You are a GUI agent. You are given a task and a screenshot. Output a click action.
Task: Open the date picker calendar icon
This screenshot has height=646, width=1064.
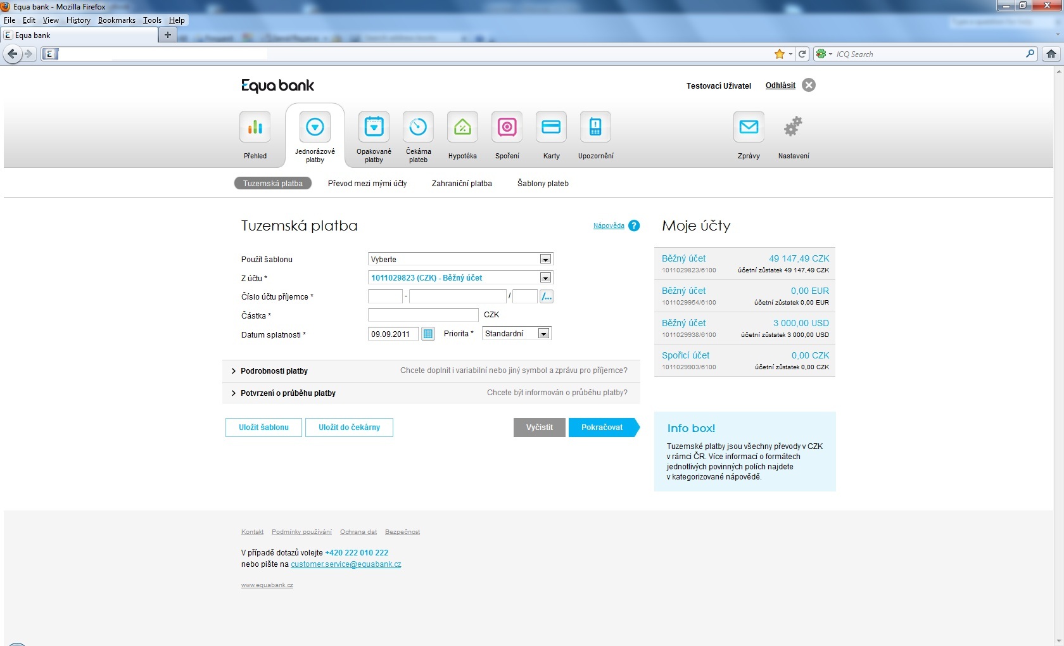(428, 334)
